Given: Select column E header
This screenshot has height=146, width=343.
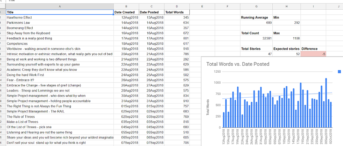Looking at the screenshot, I should tap(202, 7).
